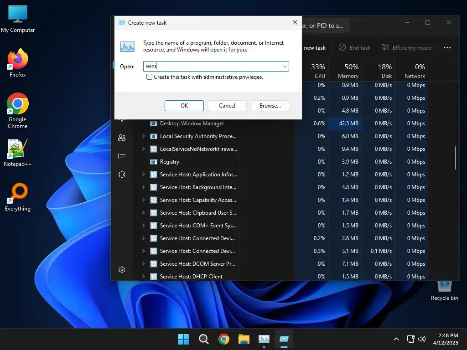Click 9.4 MB memory value cell
The height and width of the screenshot is (350, 467).
click(x=345, y=149)
